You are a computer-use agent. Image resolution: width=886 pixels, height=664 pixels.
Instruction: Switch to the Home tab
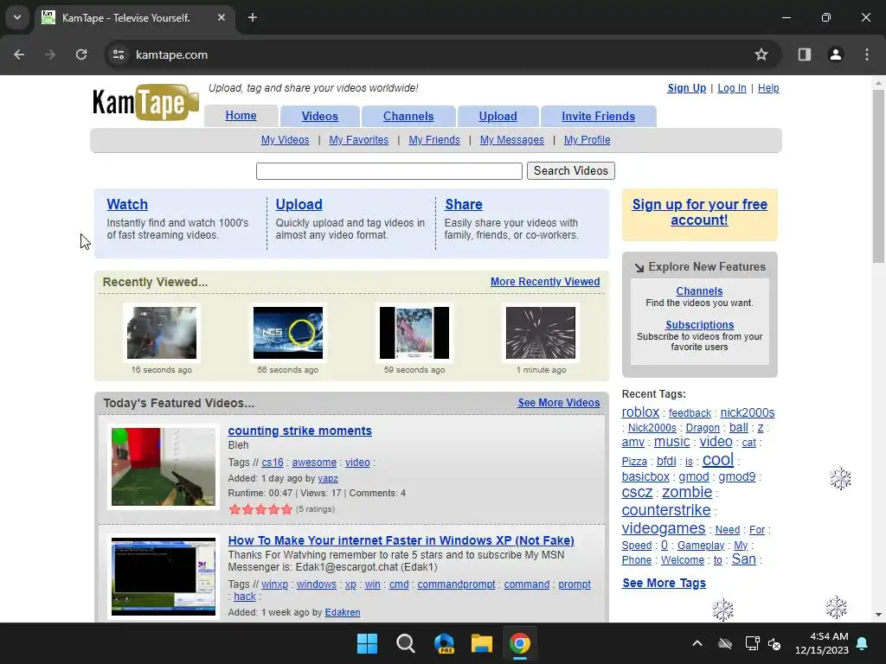(241, 116)
